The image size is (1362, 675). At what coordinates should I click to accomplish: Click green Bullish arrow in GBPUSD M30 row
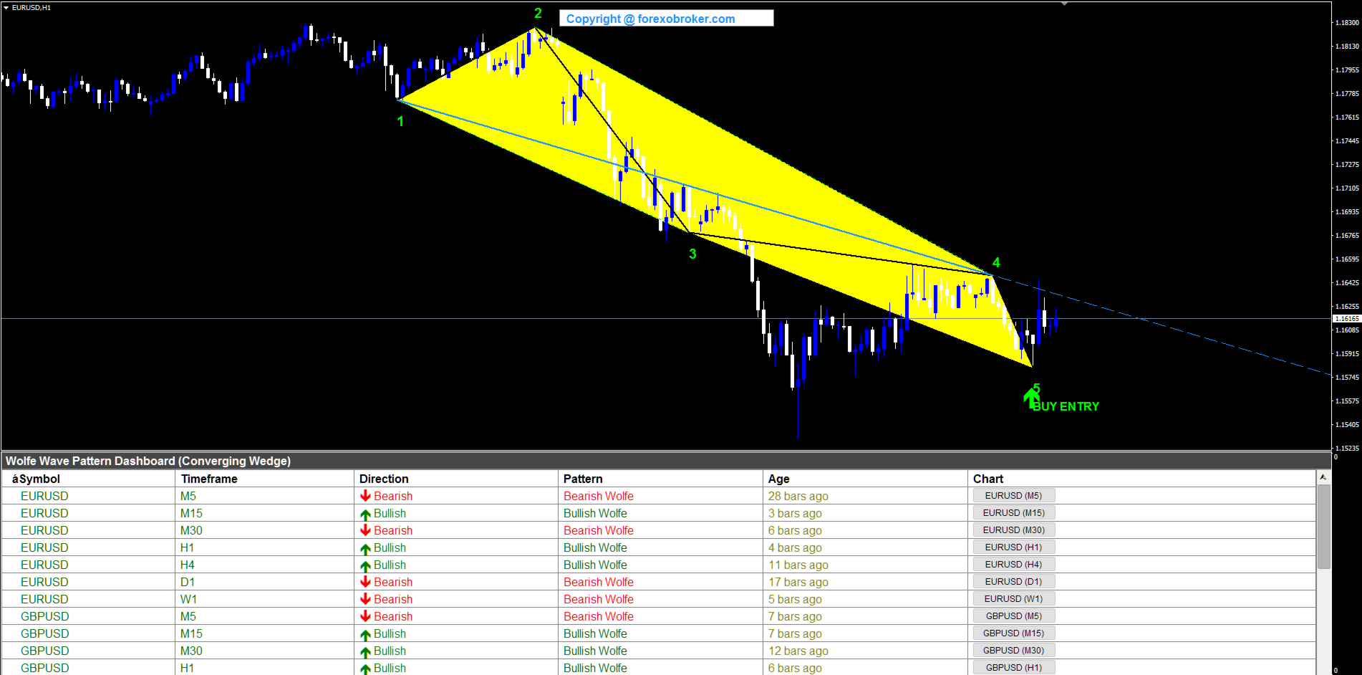coord(365,651)
